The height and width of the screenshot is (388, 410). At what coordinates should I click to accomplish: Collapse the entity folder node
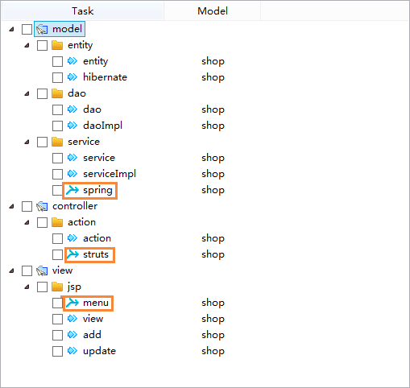click(x=27, y=45)
